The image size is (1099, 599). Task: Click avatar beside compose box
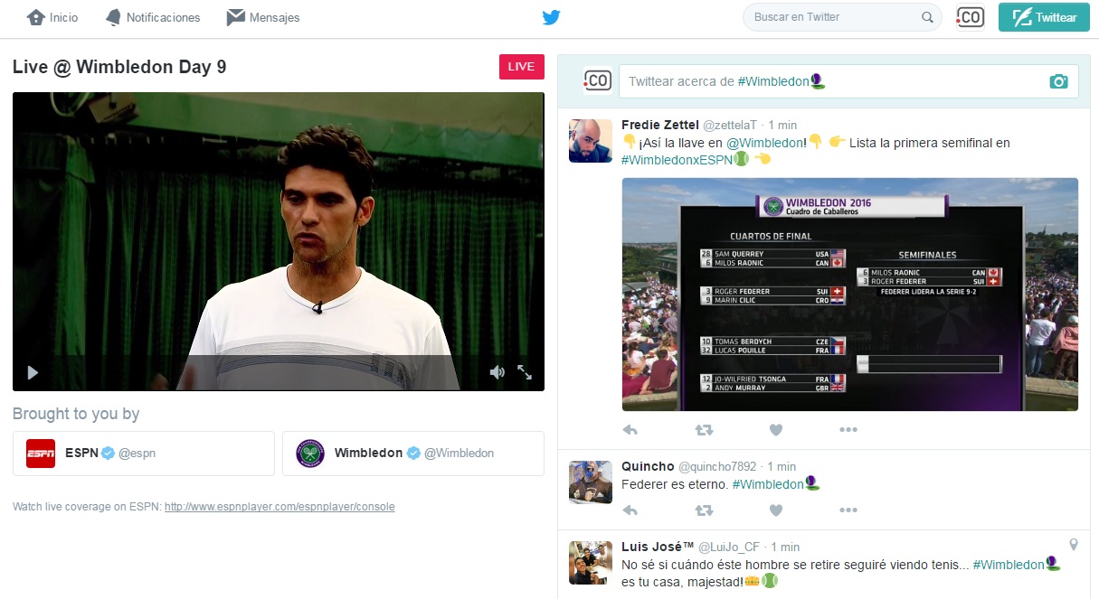597,81
